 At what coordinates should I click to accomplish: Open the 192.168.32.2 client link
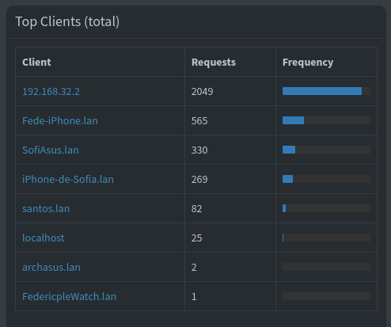51,91
